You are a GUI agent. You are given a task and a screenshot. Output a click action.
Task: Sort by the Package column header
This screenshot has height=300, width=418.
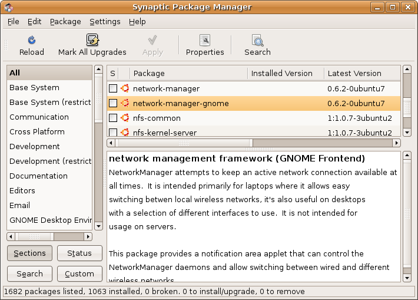click(x=189, y=73)
